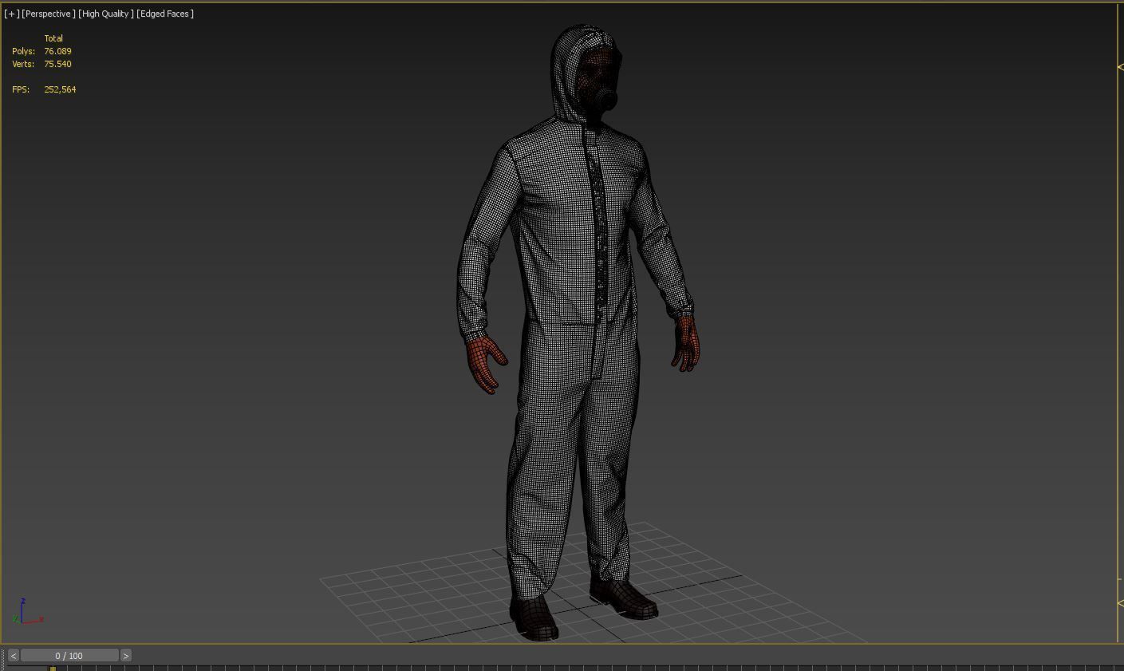1124x671 pixels.
Task: Click the 0/100 time slider handle
Action: click(x=68, y=655)
